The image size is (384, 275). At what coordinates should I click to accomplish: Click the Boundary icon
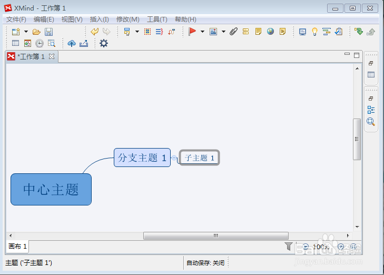click(x=147, y=32)
